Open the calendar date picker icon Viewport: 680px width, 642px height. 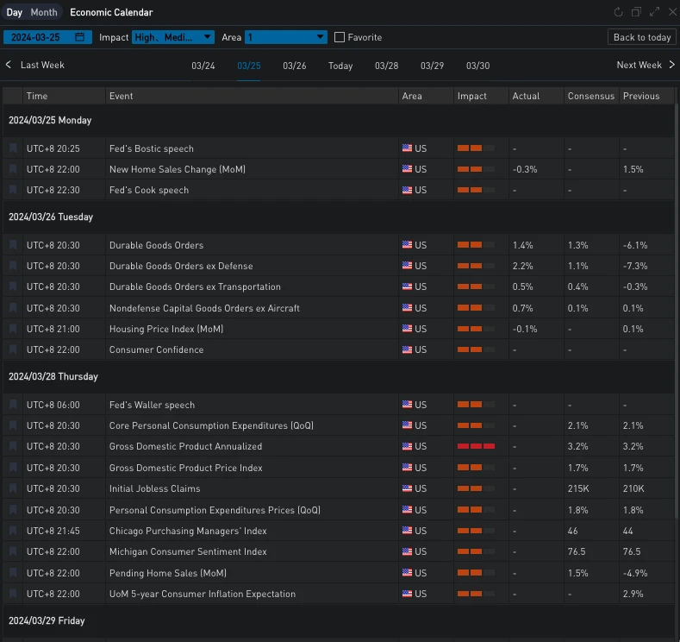pos(80,37)
